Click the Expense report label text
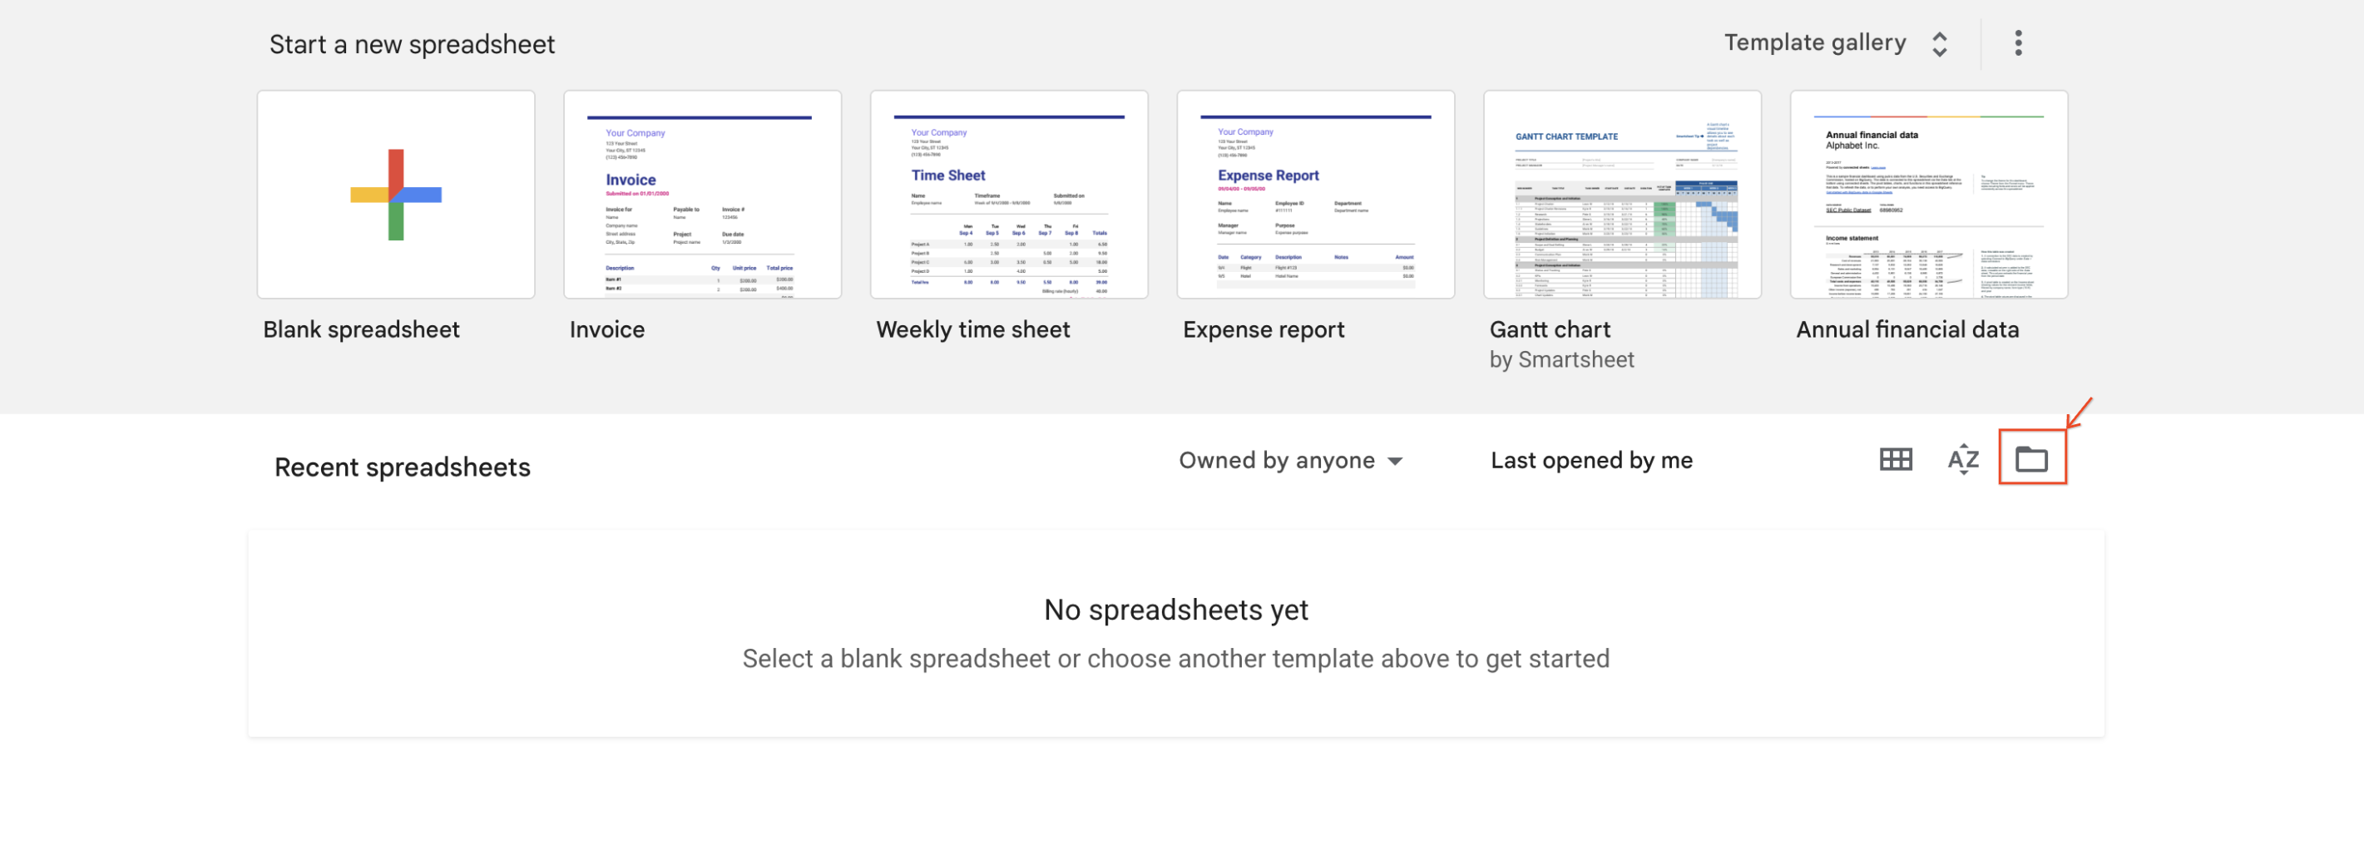Image resolution: width=2364 pixels, height=865 pixels. [1263, 329]
